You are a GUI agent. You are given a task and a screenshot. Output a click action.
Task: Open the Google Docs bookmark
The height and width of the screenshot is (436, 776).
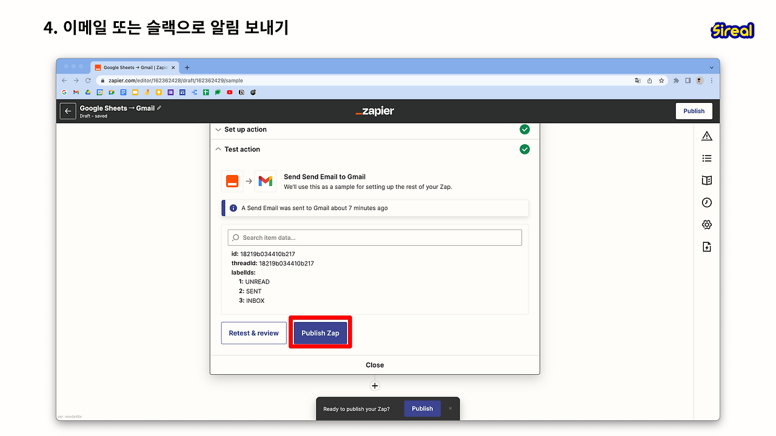[x=124, y=93]
